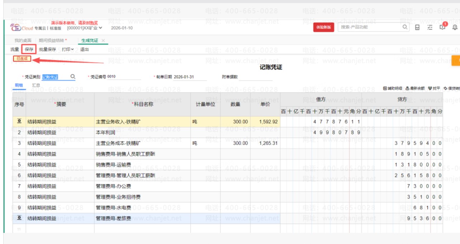Close the 生成凭证 tab

click(x=103, y=40)
